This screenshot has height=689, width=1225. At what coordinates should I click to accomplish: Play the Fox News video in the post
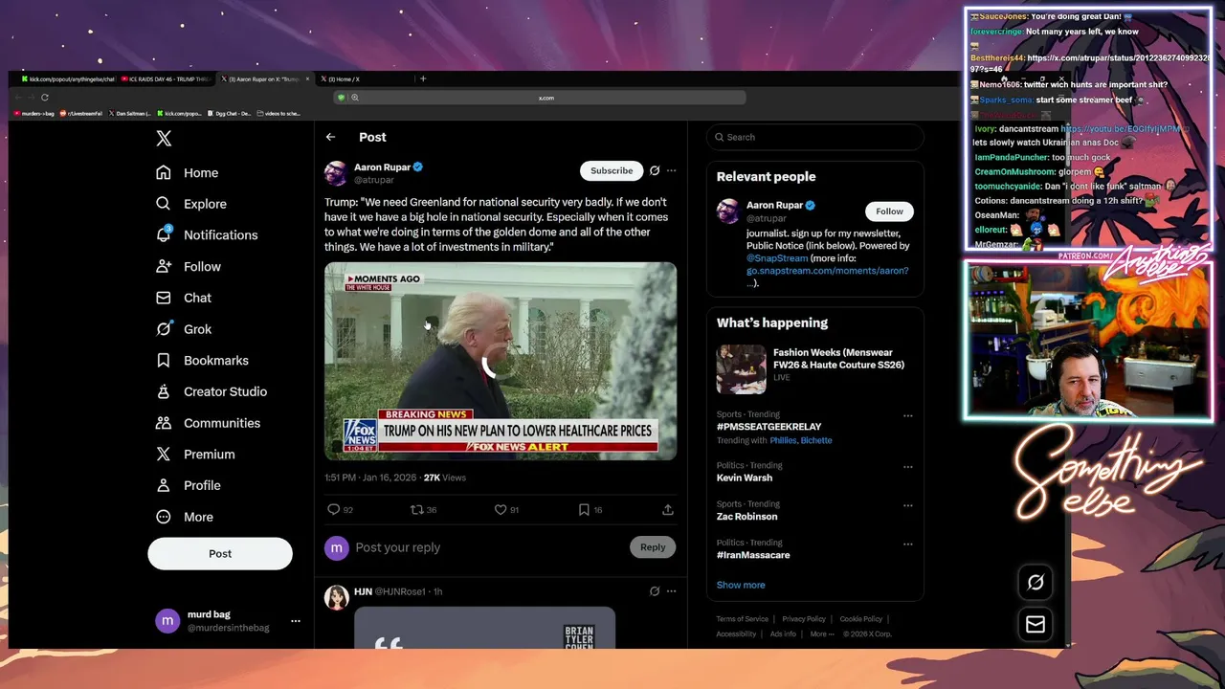click(501, 361)
